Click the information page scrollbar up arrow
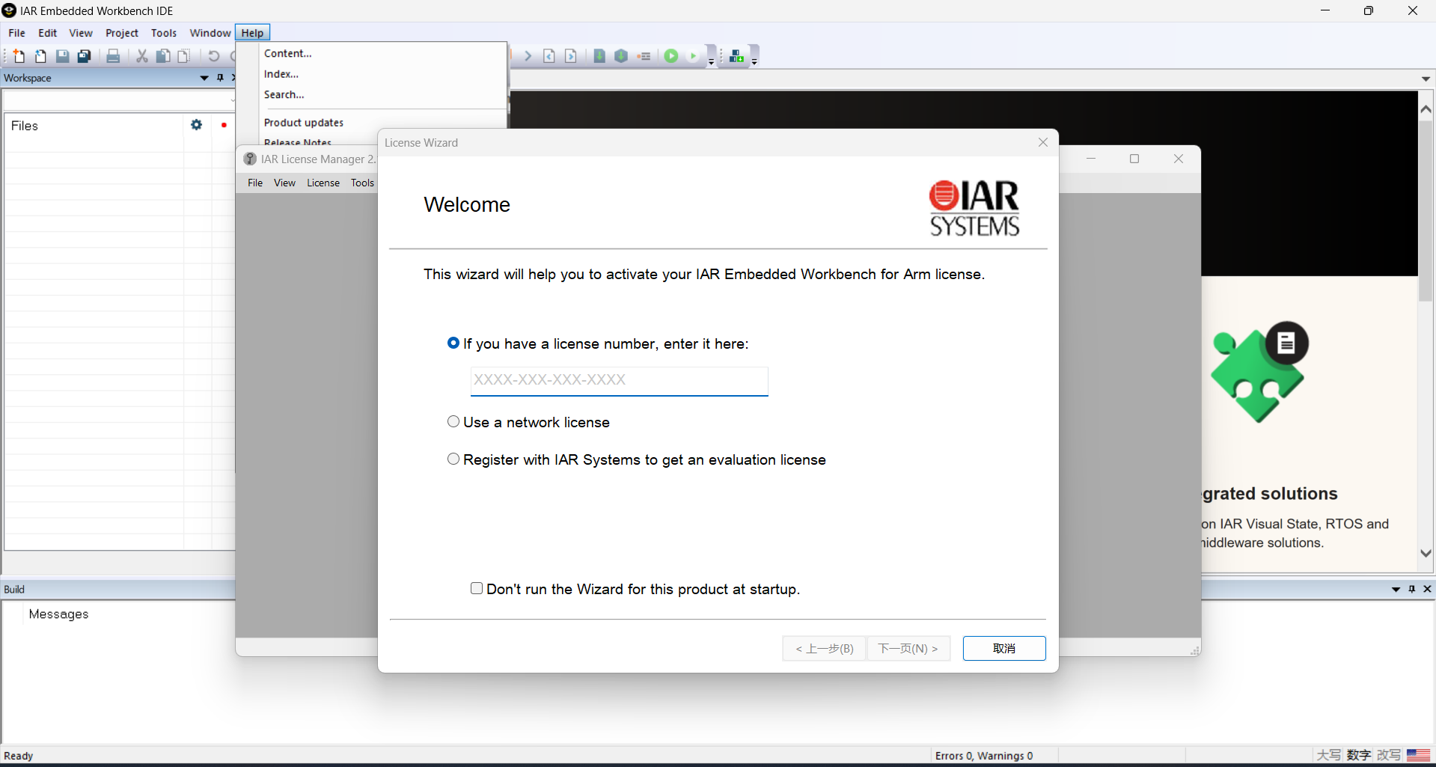 [x=1426, y=109]
